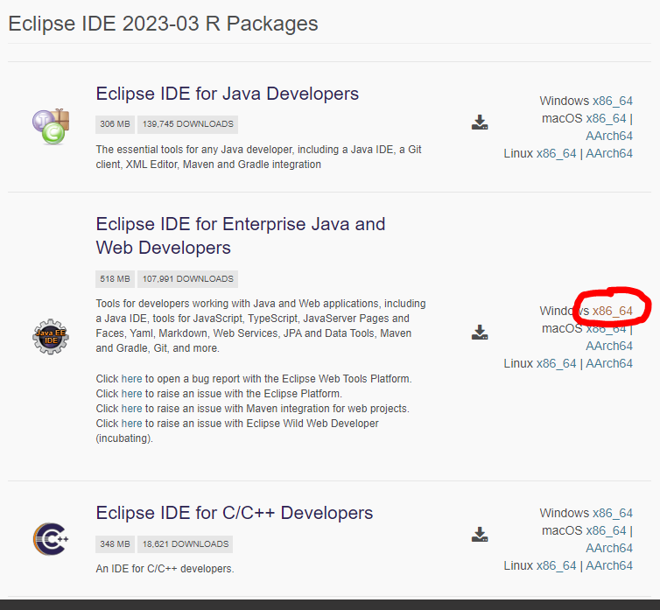
Task: Download C/C++ macOS x86_64 build
Action: click(606, 531)
